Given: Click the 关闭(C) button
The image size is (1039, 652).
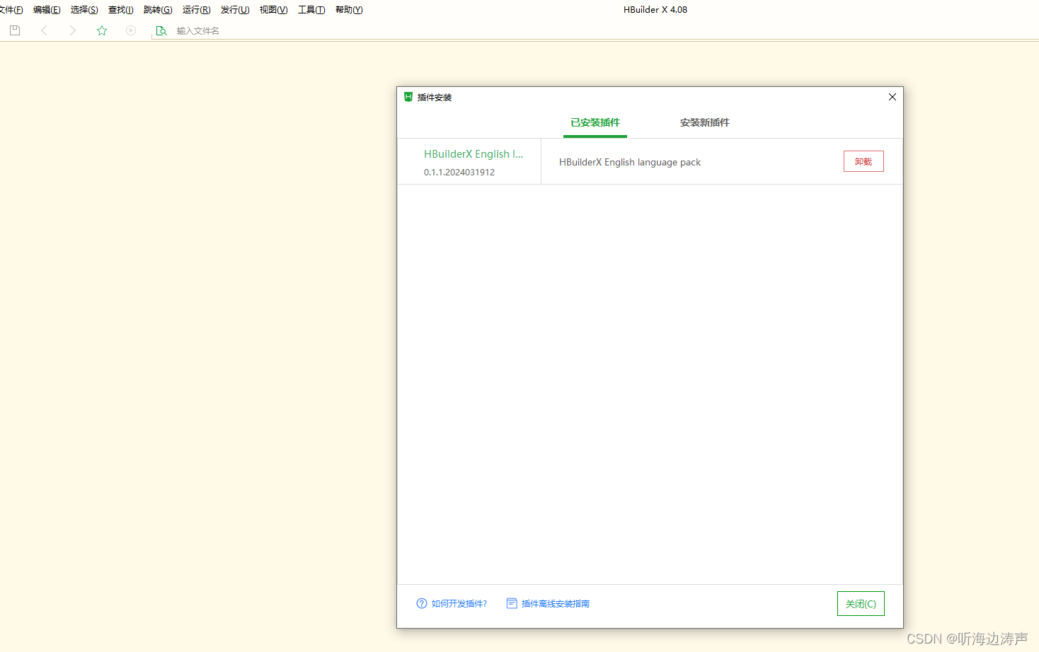Looking at the screenshot, I should click(x=861, y=603).
